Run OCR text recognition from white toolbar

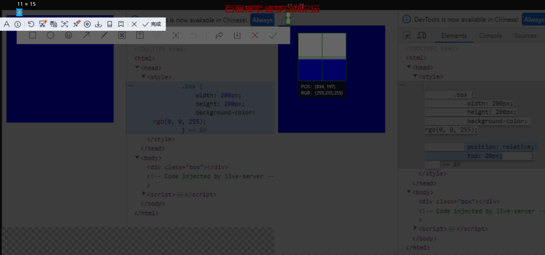[x=64, y=24]
